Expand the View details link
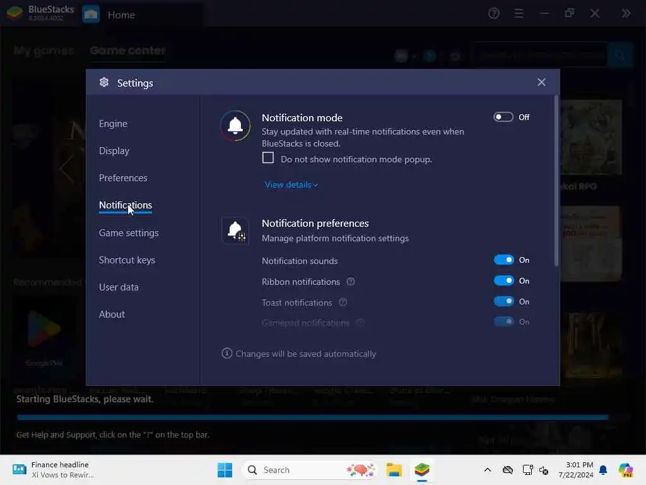 291,185
